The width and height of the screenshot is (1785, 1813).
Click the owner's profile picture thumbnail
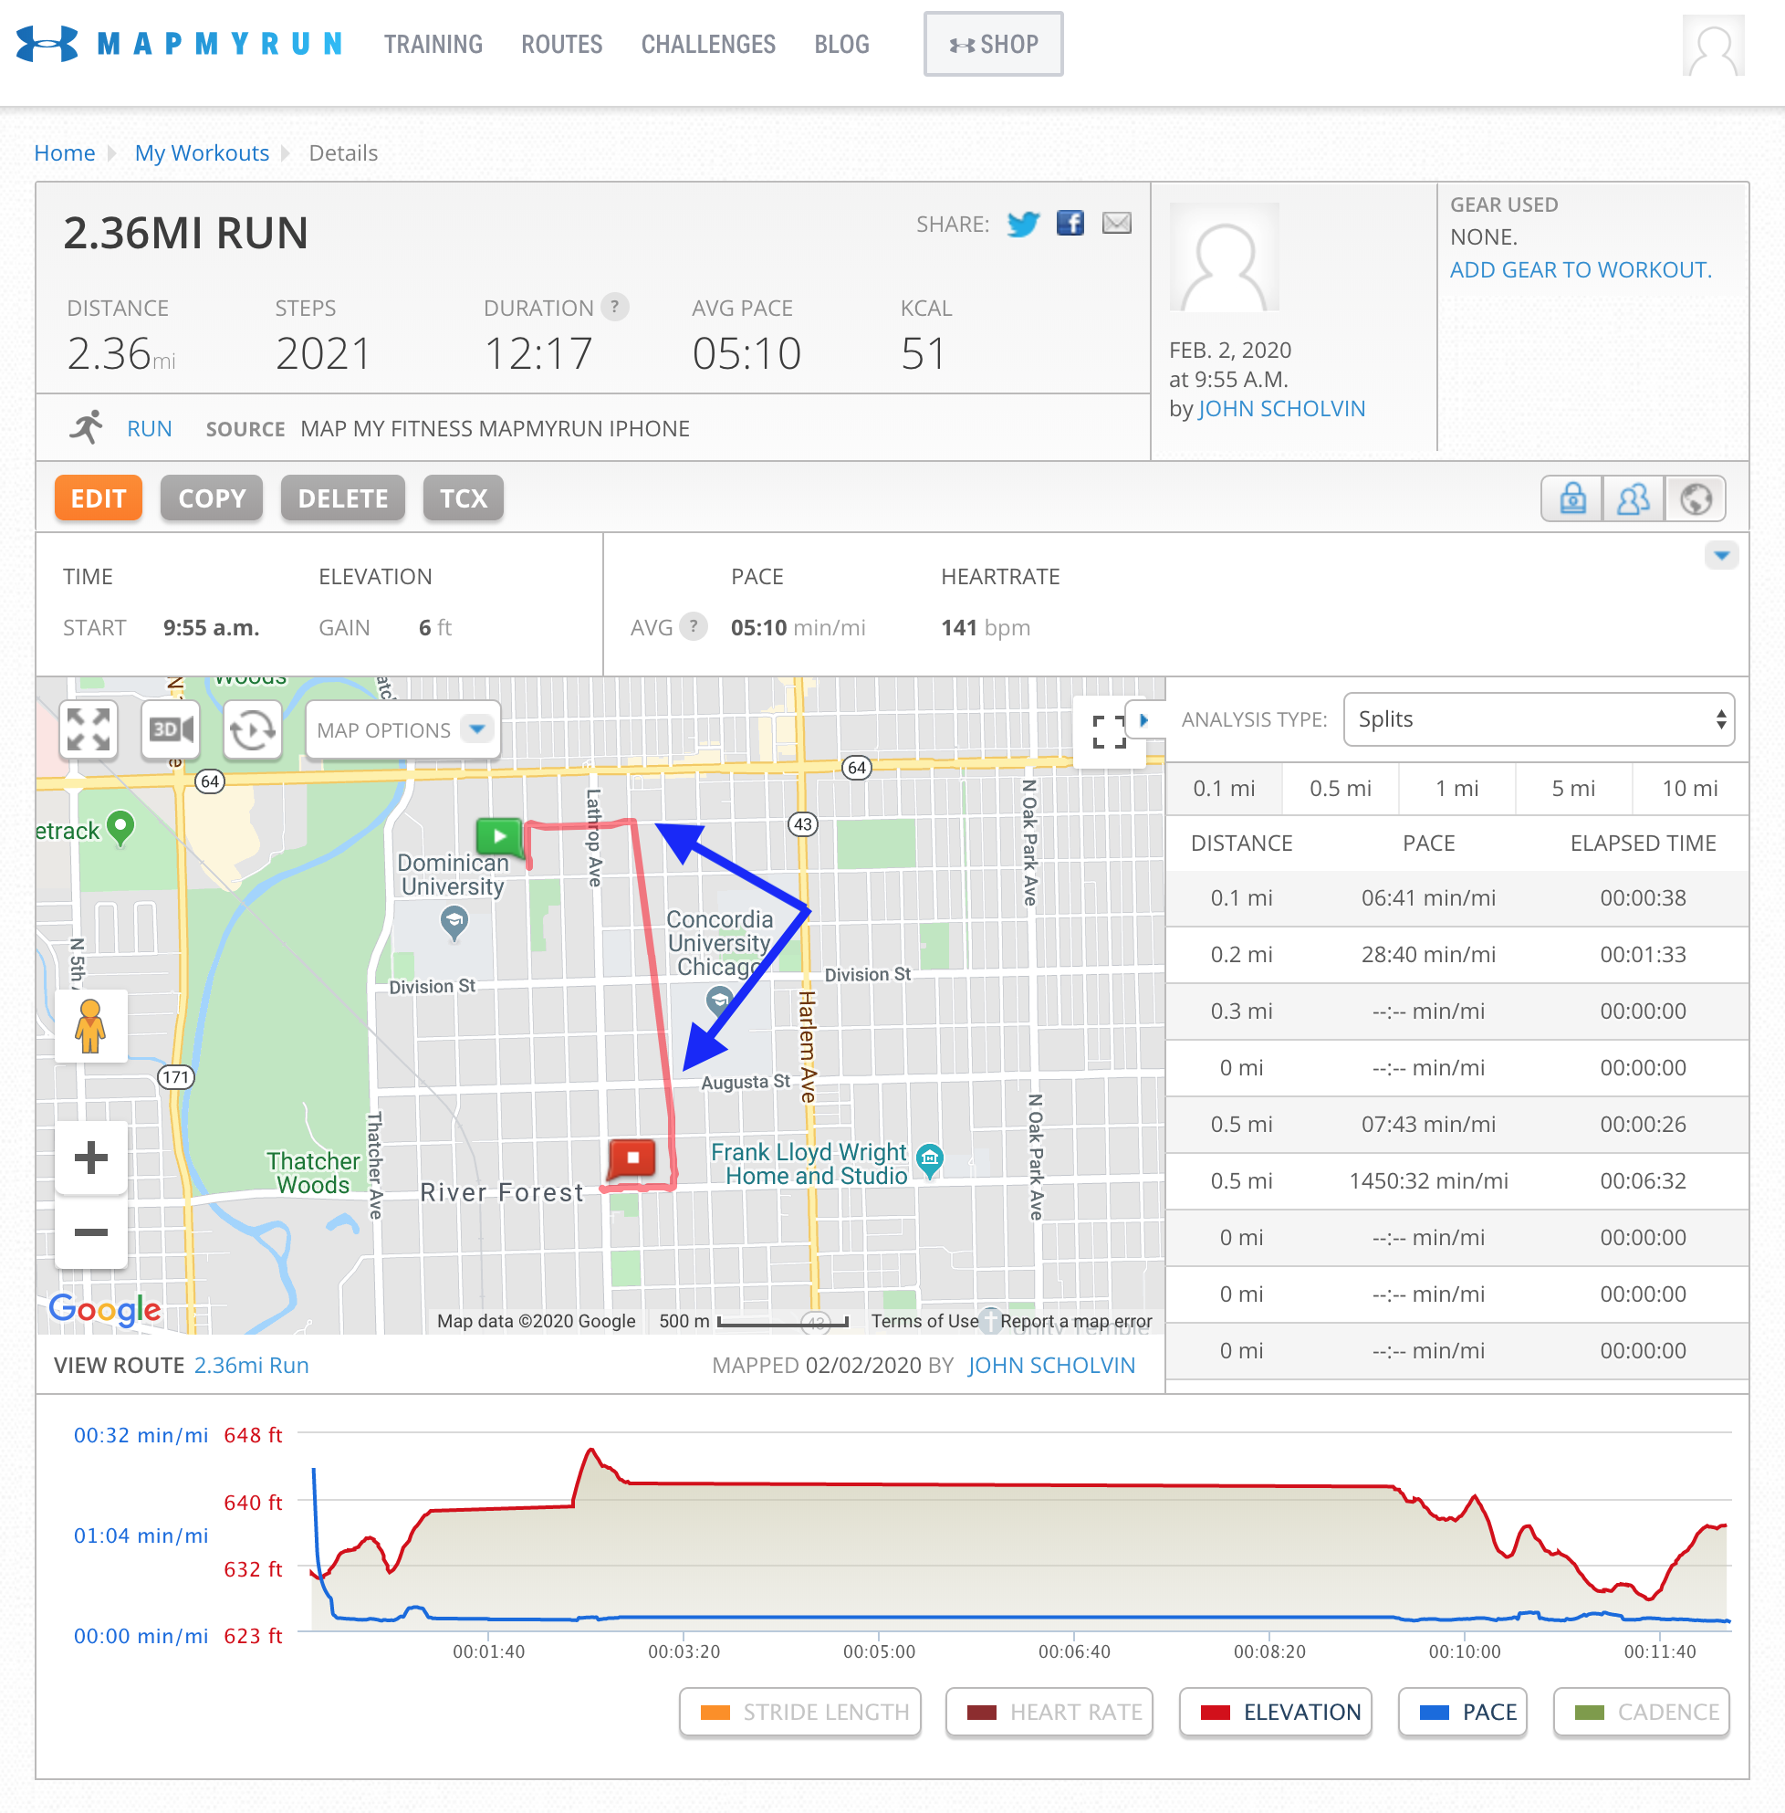coord(1225,257)
